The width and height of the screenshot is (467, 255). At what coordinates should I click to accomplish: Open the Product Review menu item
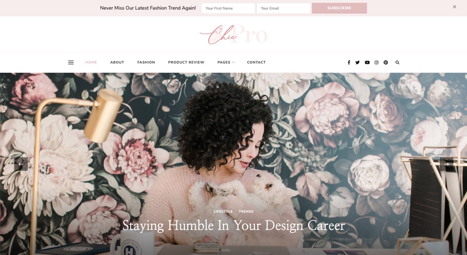(186, 62)
